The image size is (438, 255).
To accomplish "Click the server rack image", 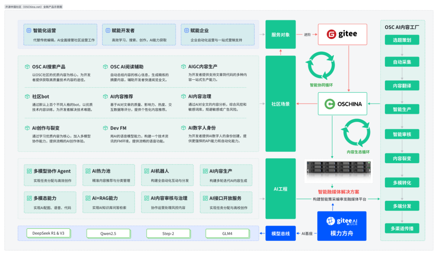I will [x=339, y=171].
